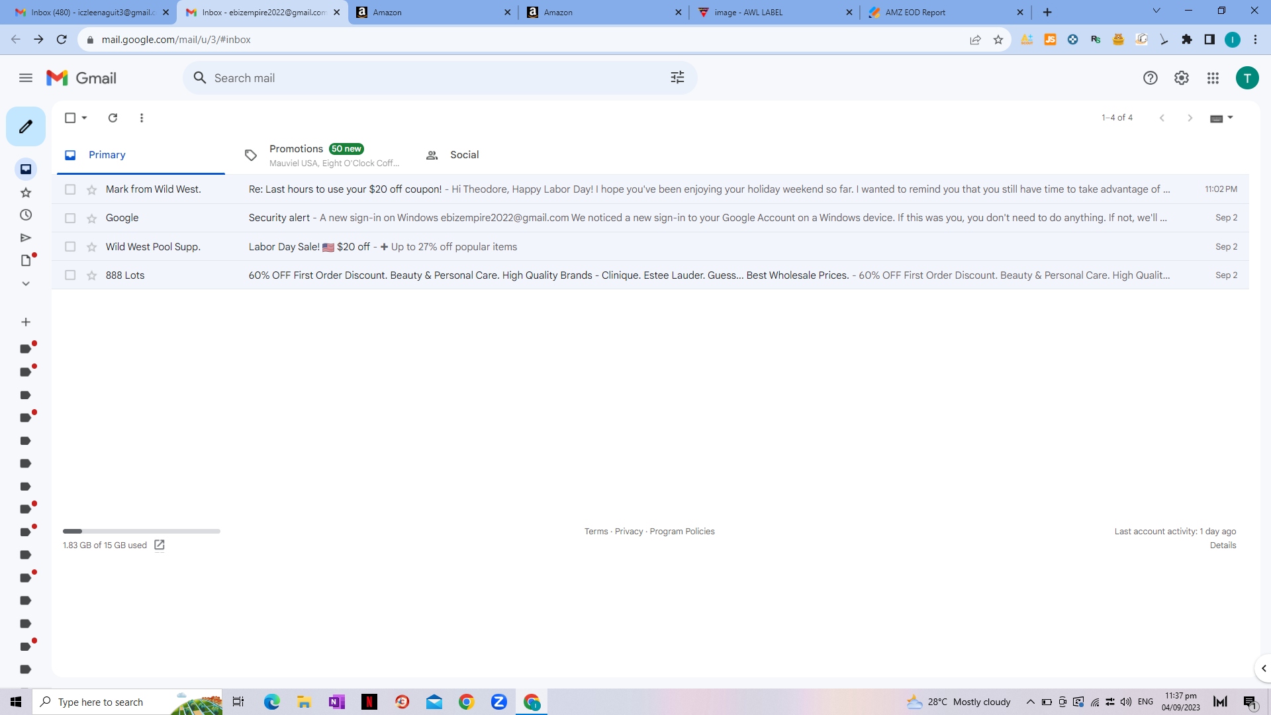The width and height of the screenshot is (1271, 715).
Task: Star the Wild West Pool Supp. email
Action: tap(92, 247)
